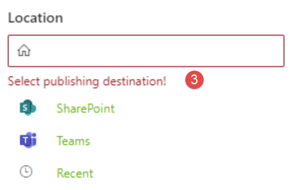Click the 'Select publishing destination!' error message
Screen dimensions: 294x190
click(87, 81)
